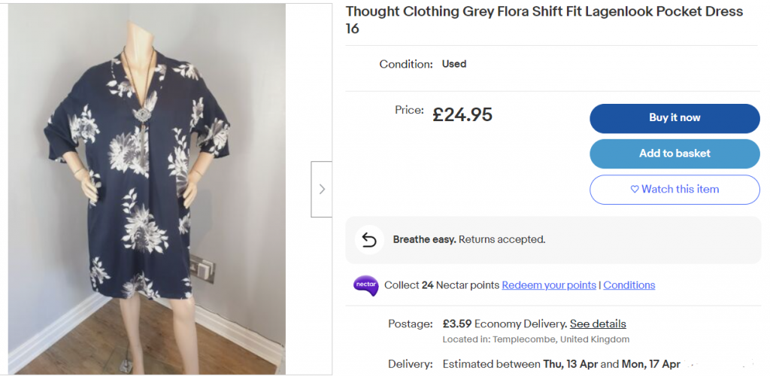
Task: Click the Condition label
Action: click(406, 64)
